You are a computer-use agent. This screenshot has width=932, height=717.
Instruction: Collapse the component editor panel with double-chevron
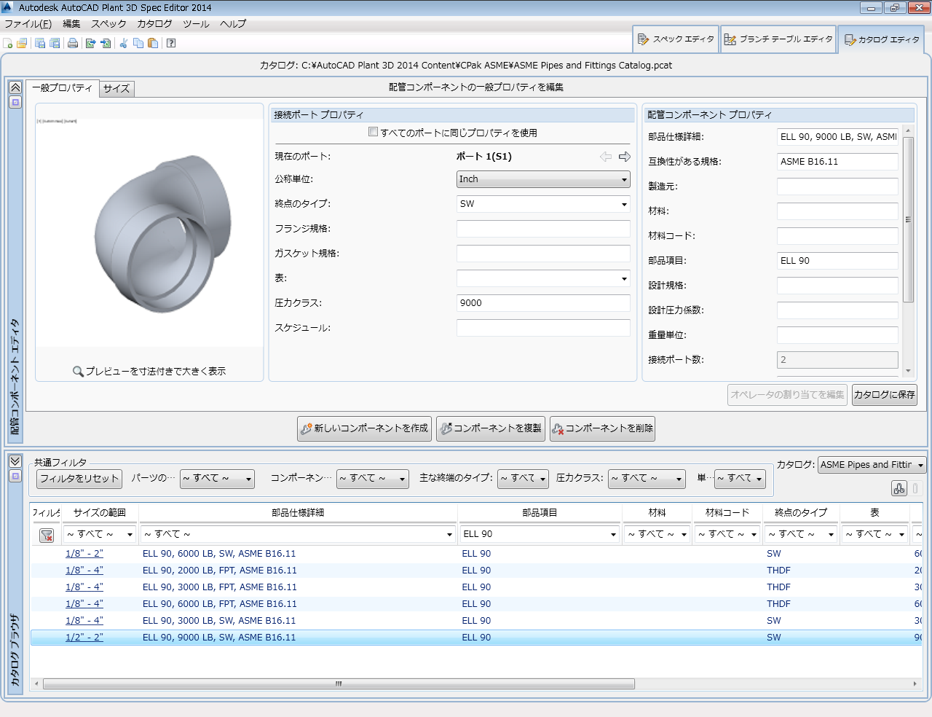(x=15, y=87)
